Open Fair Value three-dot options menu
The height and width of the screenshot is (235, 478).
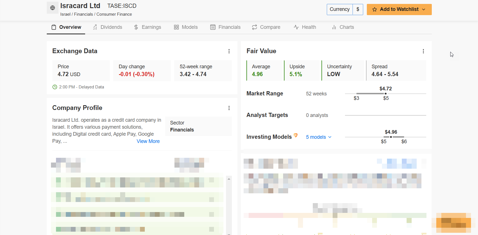point(423,51)
